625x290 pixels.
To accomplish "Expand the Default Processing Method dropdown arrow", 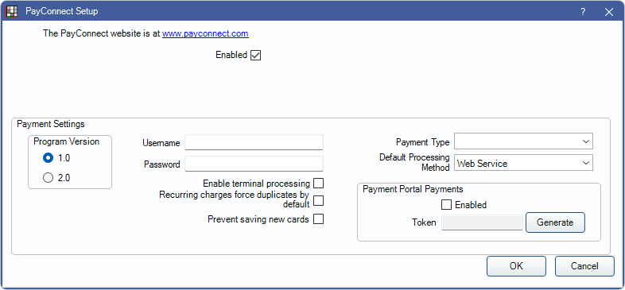I will (x=585, y=163).
